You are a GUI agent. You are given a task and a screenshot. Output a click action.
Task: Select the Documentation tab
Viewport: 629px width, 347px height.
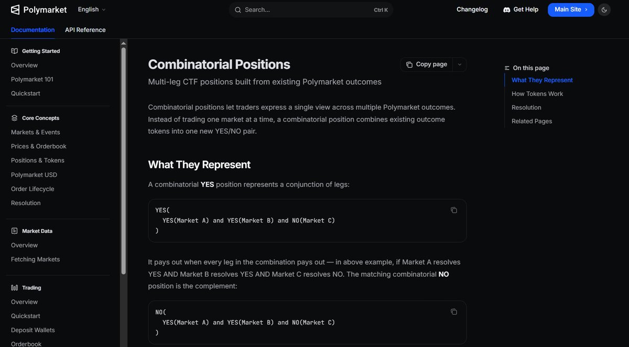(33, 30)
